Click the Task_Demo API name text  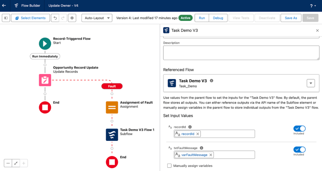pos(188,86)
